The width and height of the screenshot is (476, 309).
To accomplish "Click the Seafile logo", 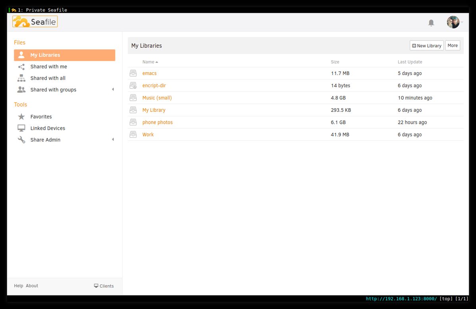I will 35,21.
